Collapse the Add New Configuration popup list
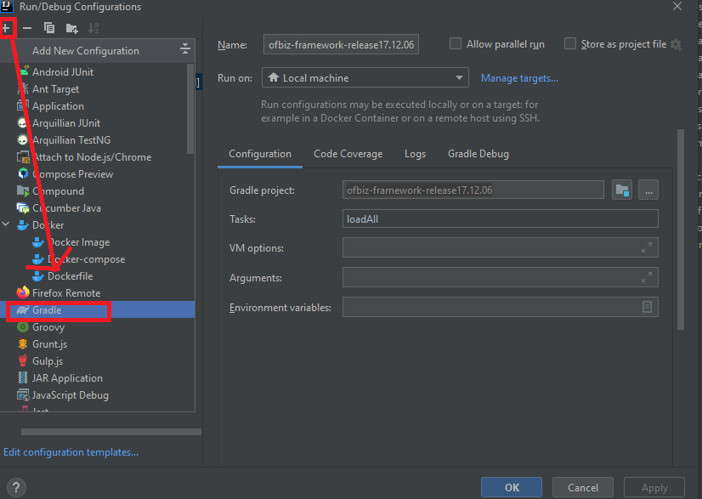 tap(185, 51)
